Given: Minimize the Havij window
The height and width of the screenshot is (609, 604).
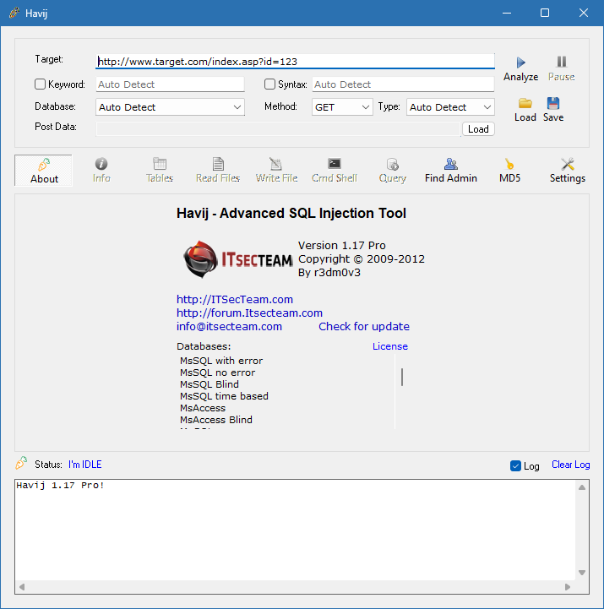Looking at the screenshot, I should click(507, 13).
